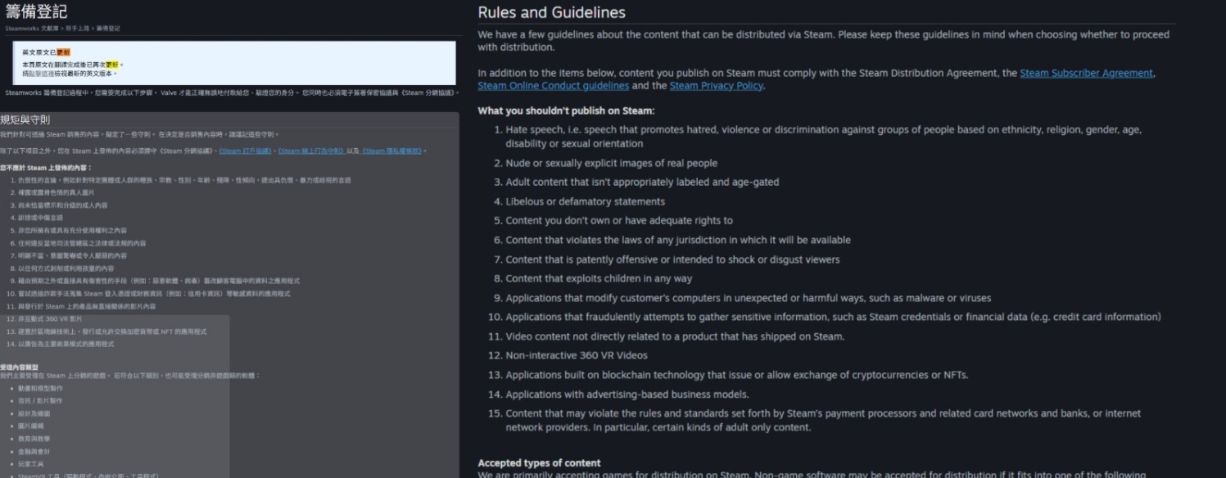Image resolution: width=1226 pixels, height=478 pixels.
Task: Click the 動畫和模型製作 bullet item
Action: (x=40, y=388)
